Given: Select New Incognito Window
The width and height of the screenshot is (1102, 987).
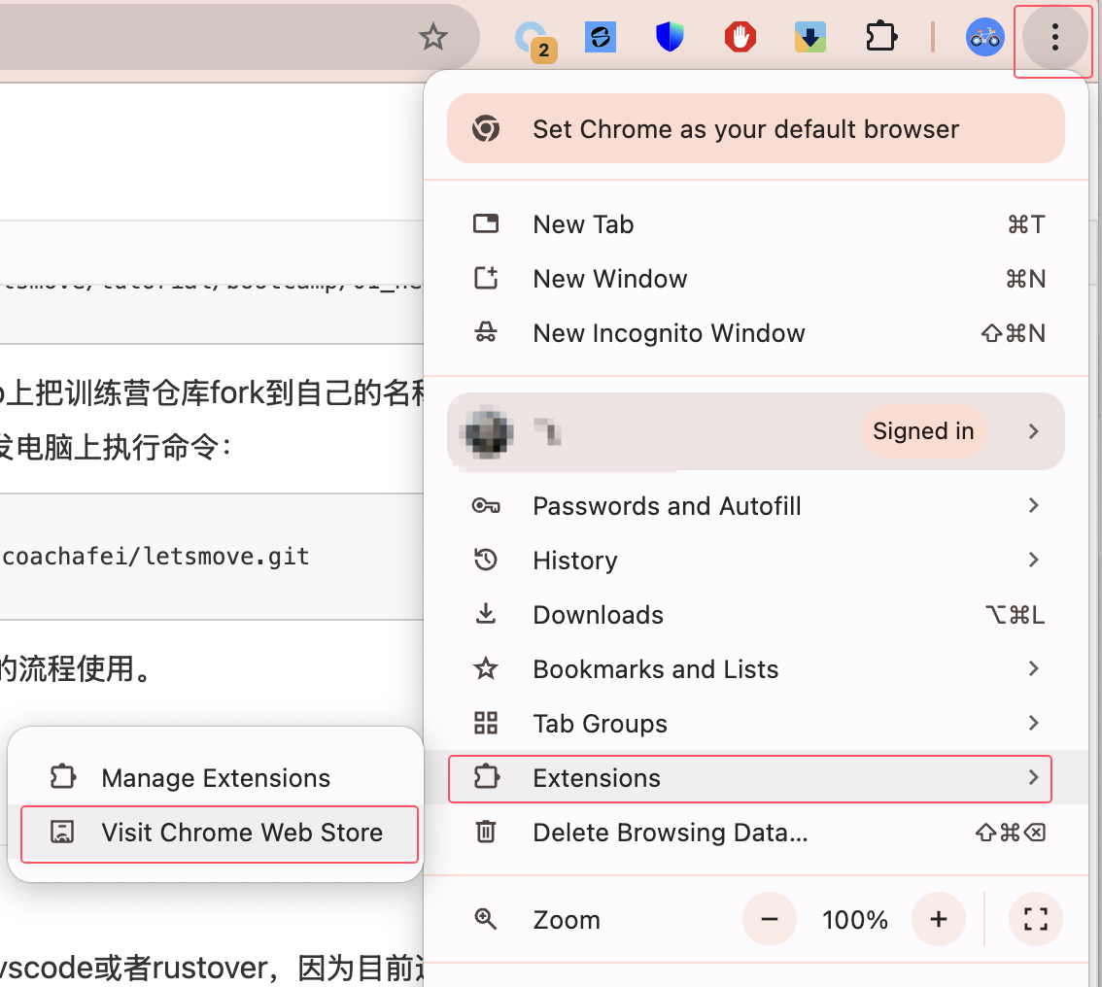Looking at the screenshot, I should pyautogui.click(x=755, y=332).
